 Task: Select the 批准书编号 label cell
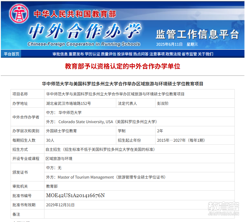(28, 195)
